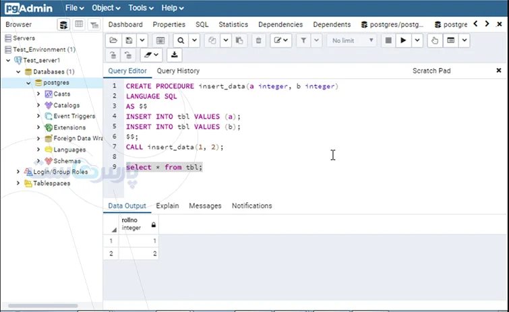509x312 pixels.
Task: Click the Download as CSV icon
Action: (175, 55)
